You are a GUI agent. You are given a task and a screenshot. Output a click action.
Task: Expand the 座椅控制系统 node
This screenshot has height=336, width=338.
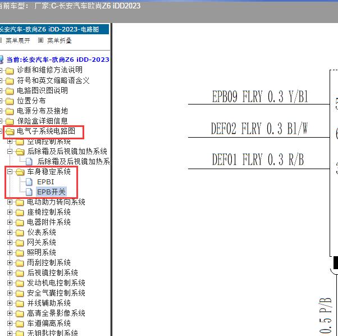click(x=10, y=212)
